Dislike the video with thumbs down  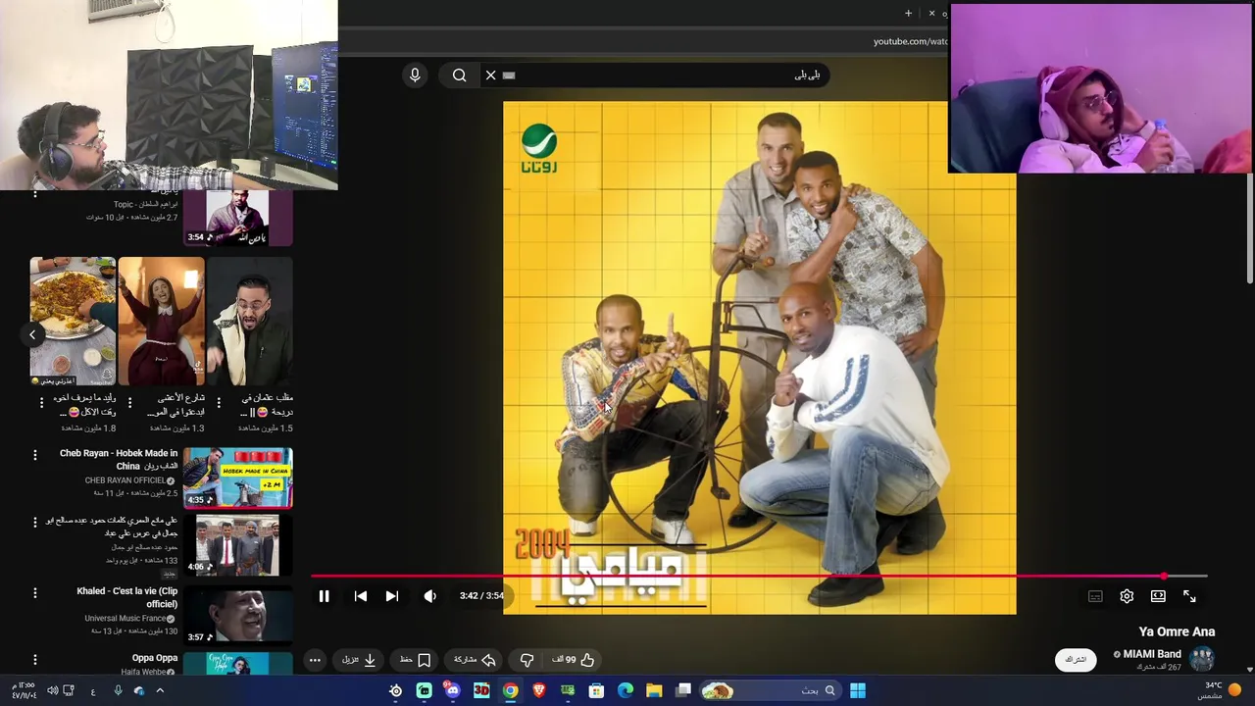pyautogui.click(x=527, y=660)
